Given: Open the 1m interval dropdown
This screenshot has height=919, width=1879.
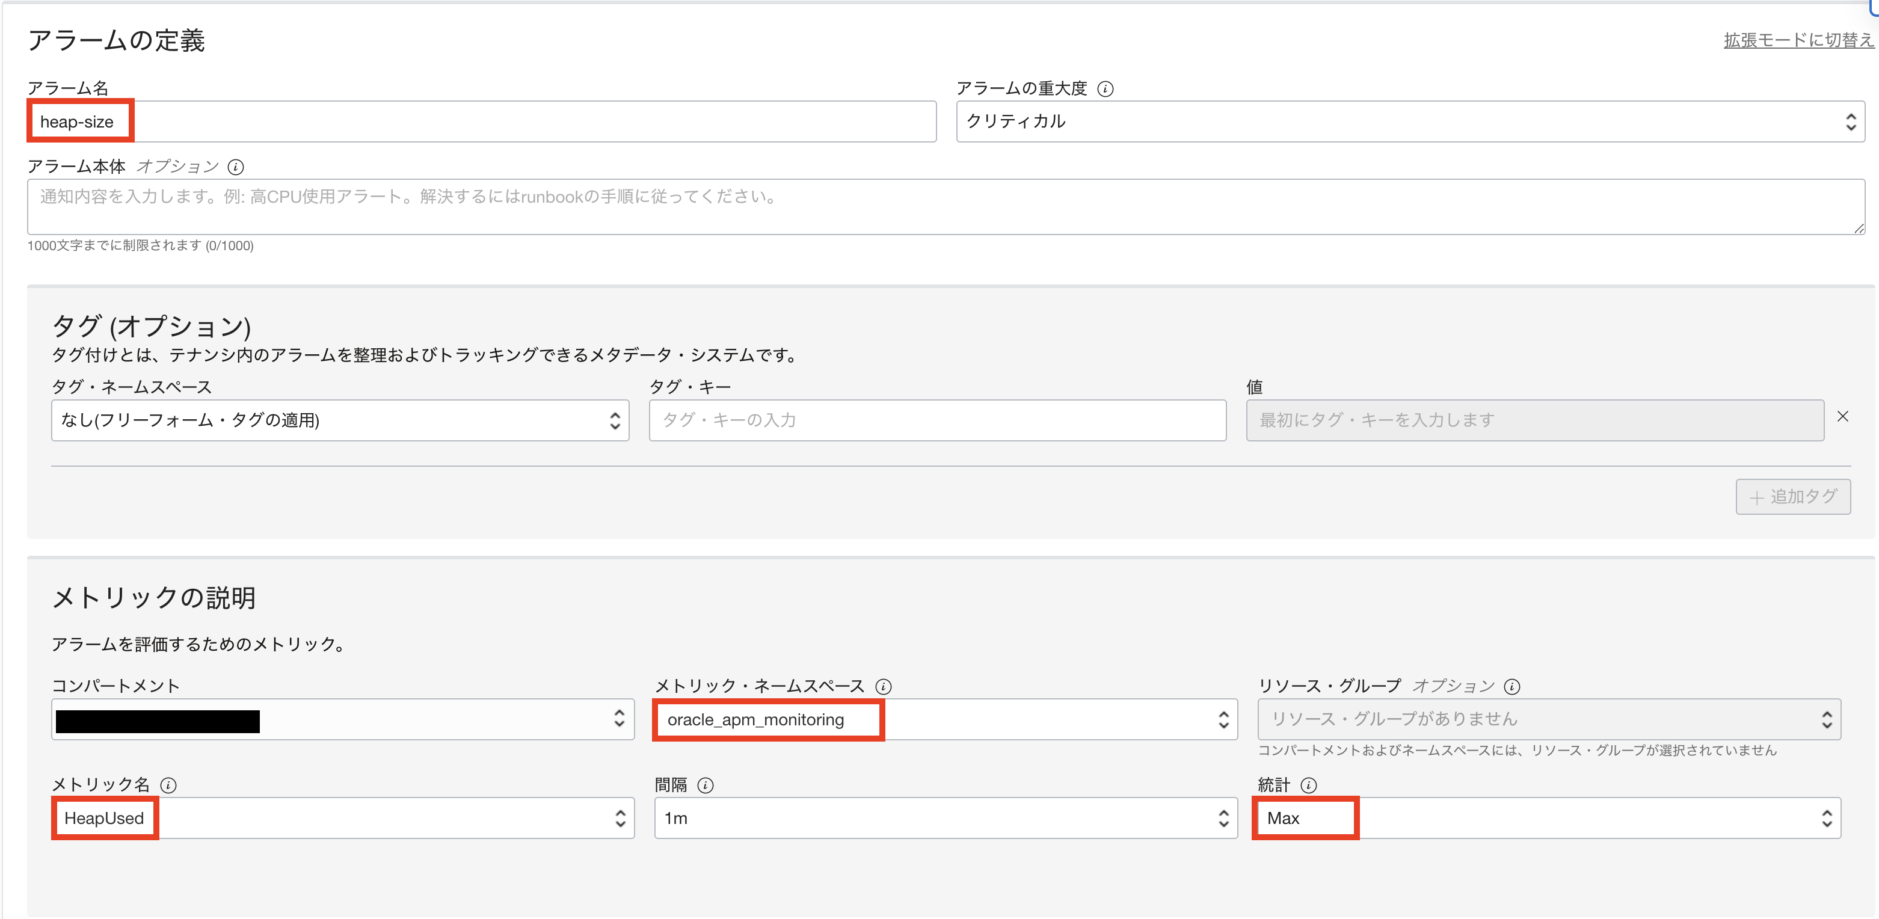Looking at the screenshot, I should click(946, 819).
